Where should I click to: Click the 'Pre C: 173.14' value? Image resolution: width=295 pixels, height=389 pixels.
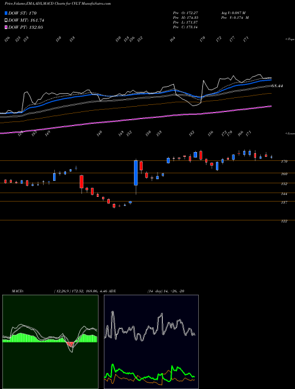[185, 27]
